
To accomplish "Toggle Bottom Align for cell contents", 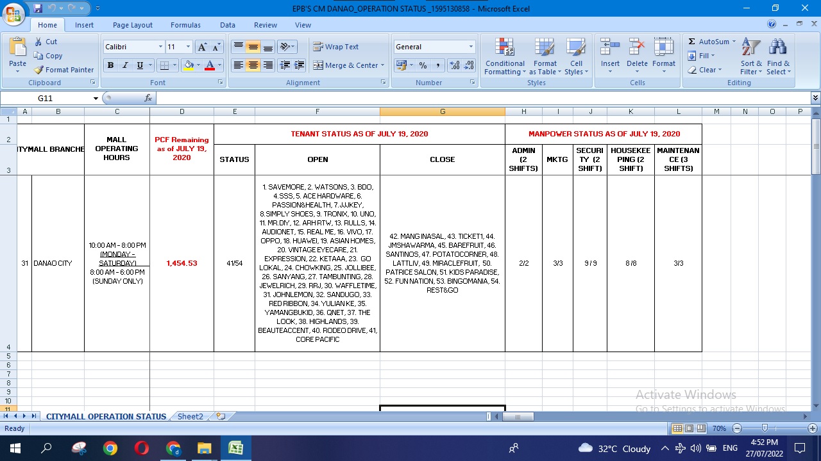I will click(268, 47).
